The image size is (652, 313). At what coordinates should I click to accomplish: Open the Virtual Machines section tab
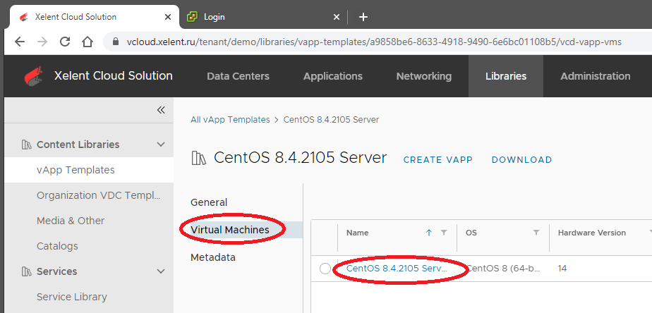click(x=229, y=229)
